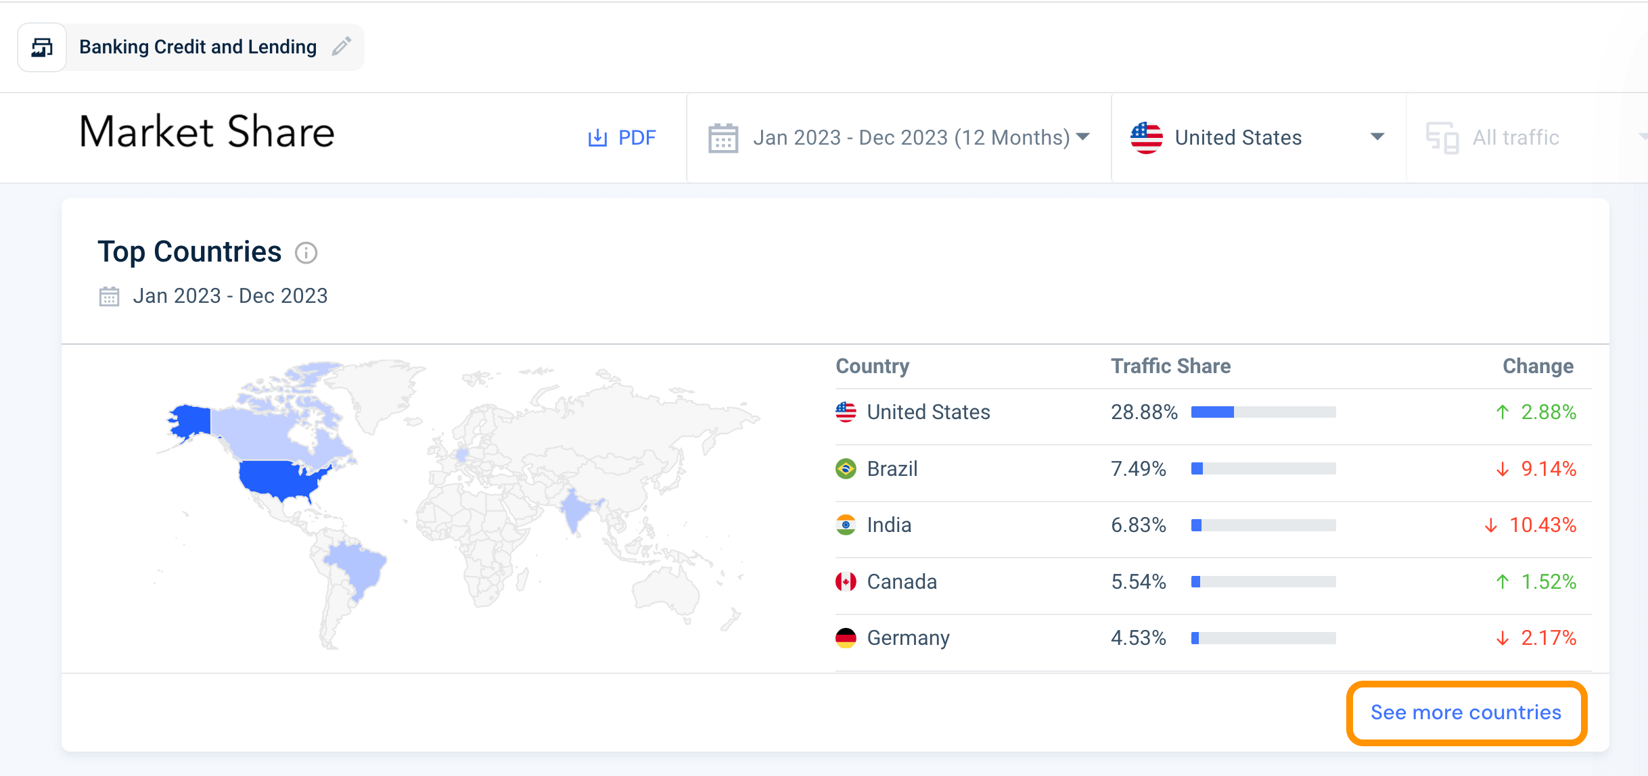The image size is (1648, 776).
Task: Click the United States traffic share progress bar
Action: point(1263,412)
